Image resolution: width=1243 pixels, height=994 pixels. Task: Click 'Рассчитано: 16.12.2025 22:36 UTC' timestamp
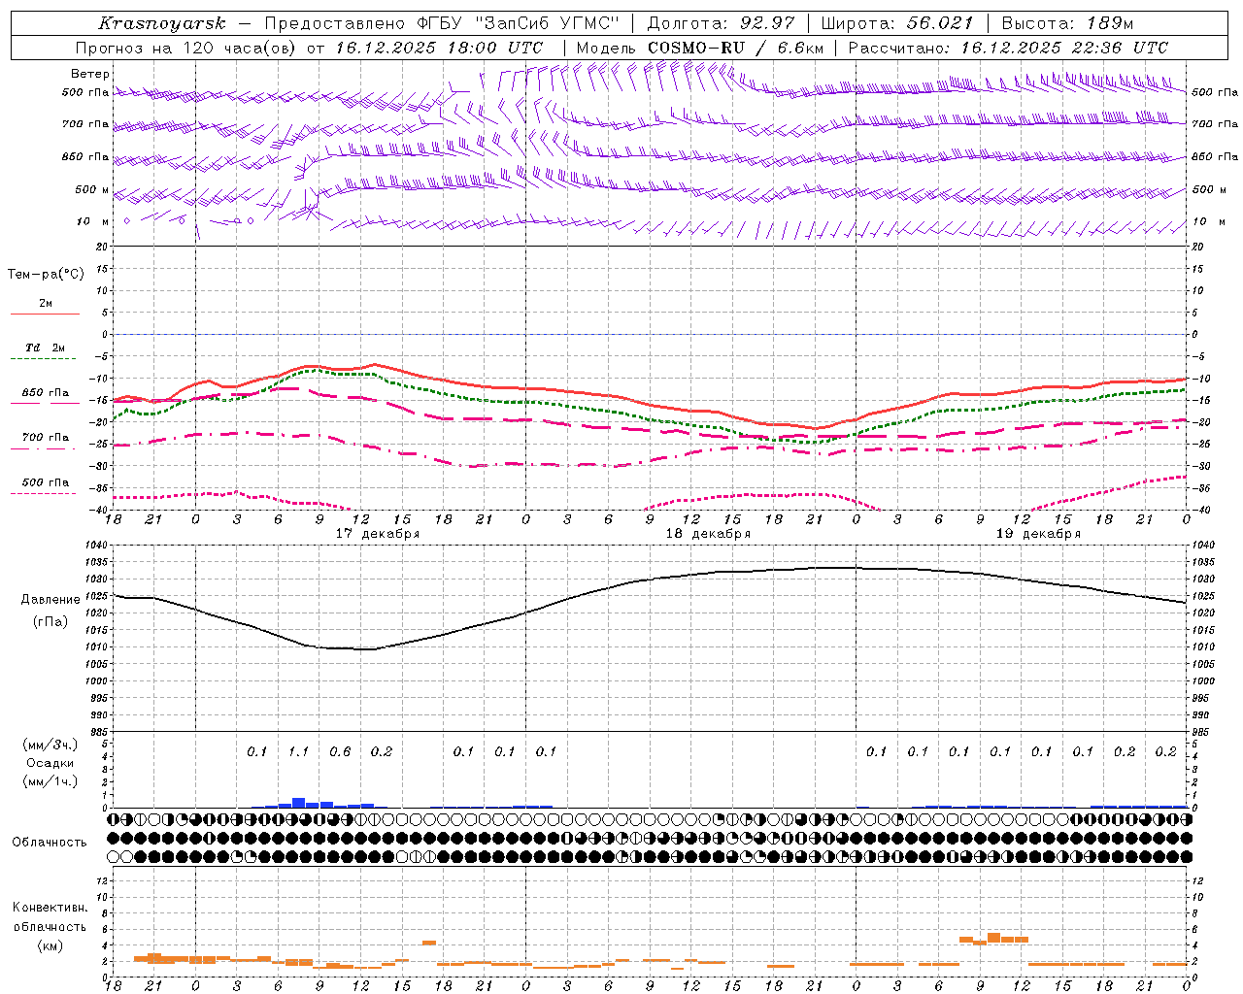(1008, 48)
